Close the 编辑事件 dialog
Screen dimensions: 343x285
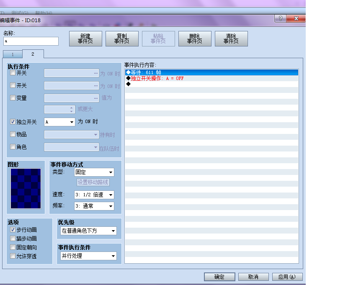(296, 18)
